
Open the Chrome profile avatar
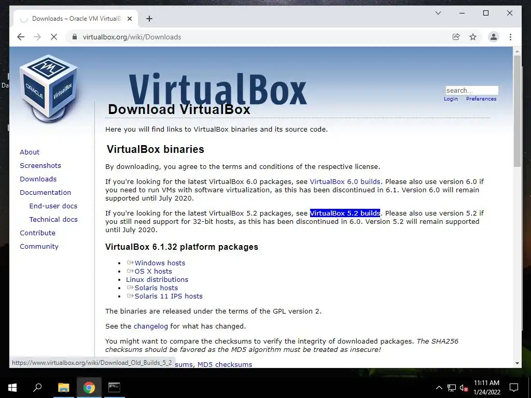(x=494, y=37)
